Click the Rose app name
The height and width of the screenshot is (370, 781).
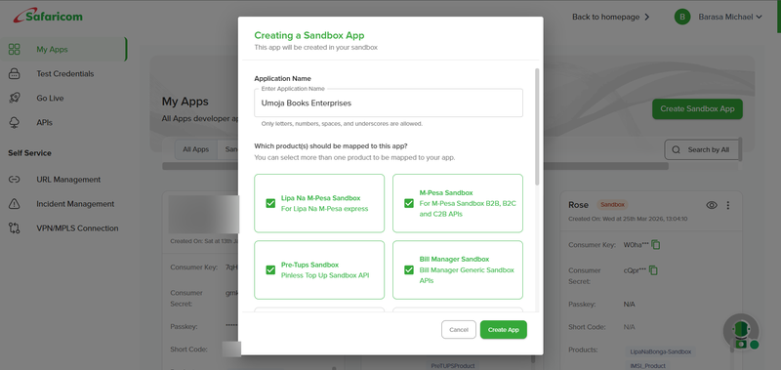point(578,205)
